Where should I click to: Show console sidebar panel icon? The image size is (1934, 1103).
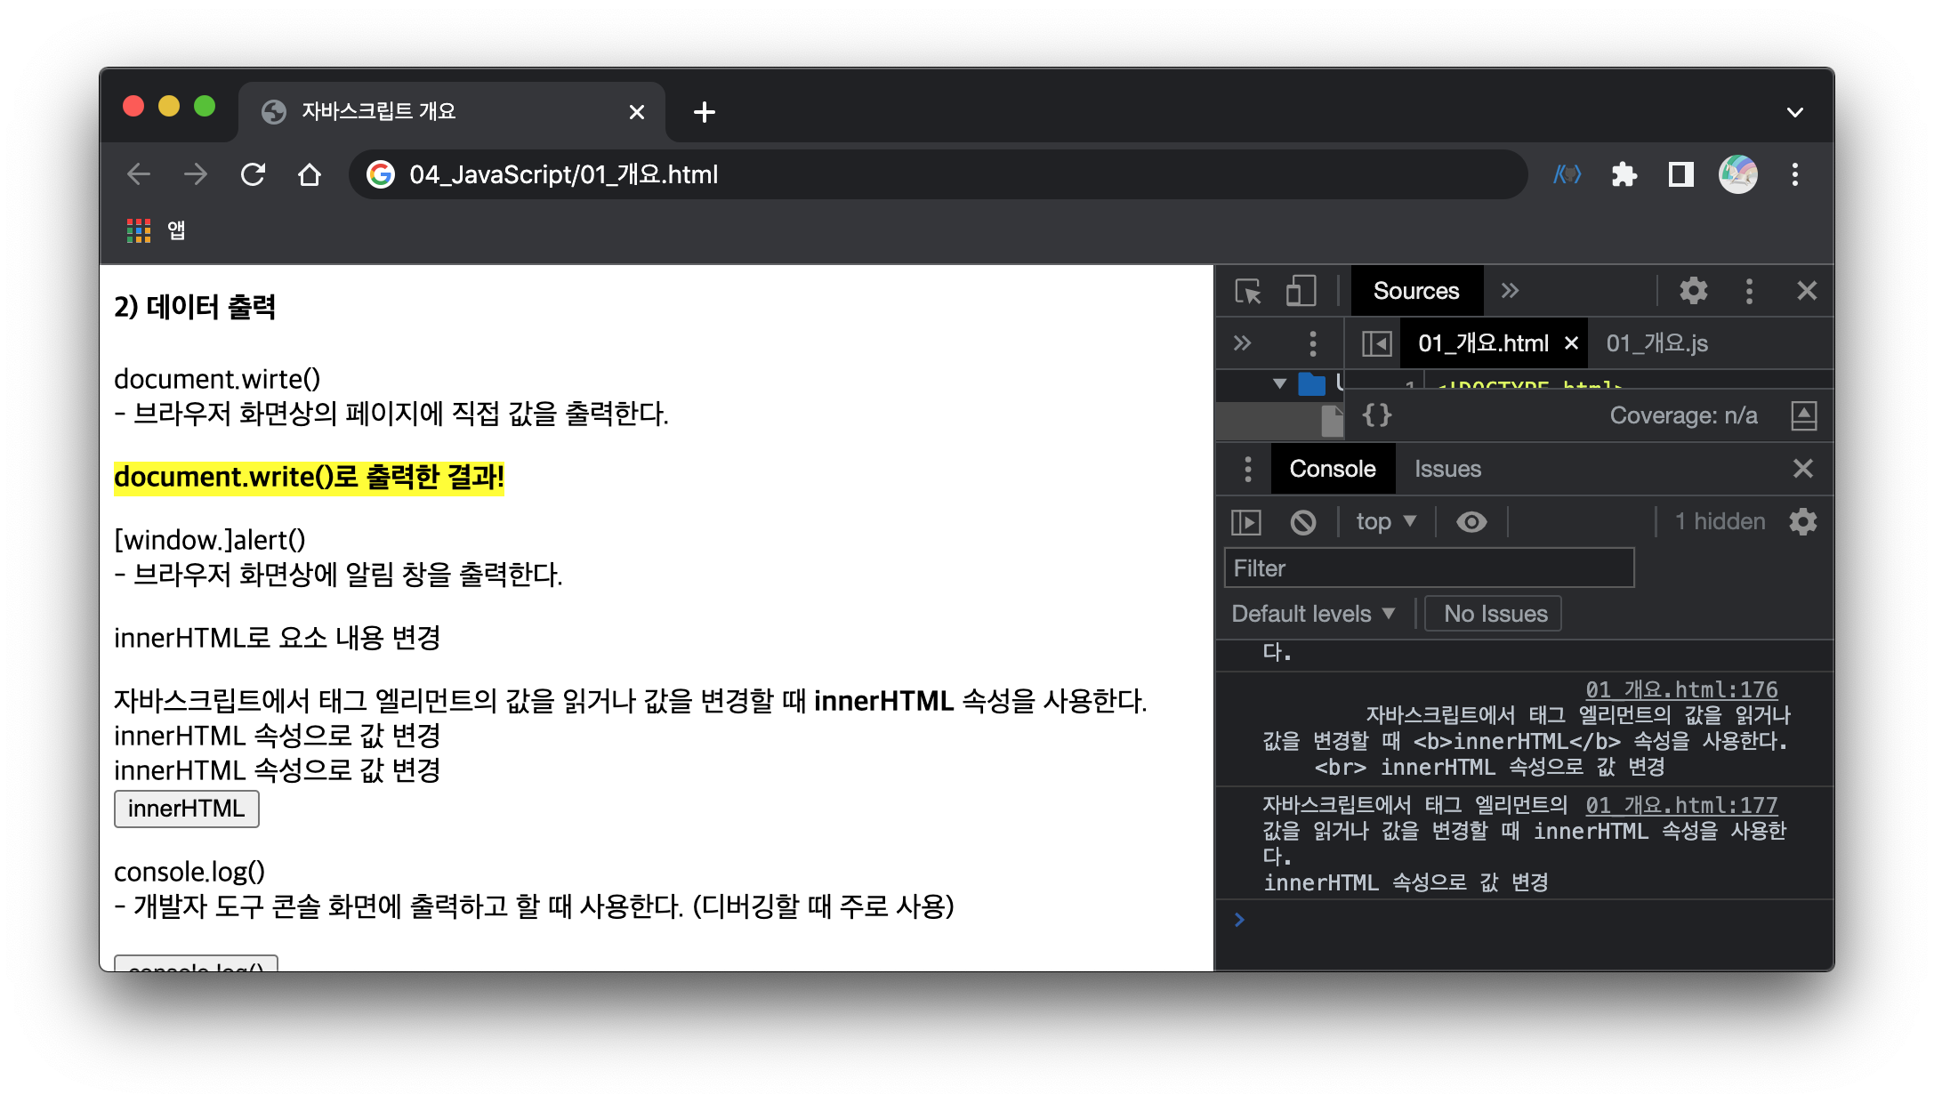click(x=1245, y=522)
